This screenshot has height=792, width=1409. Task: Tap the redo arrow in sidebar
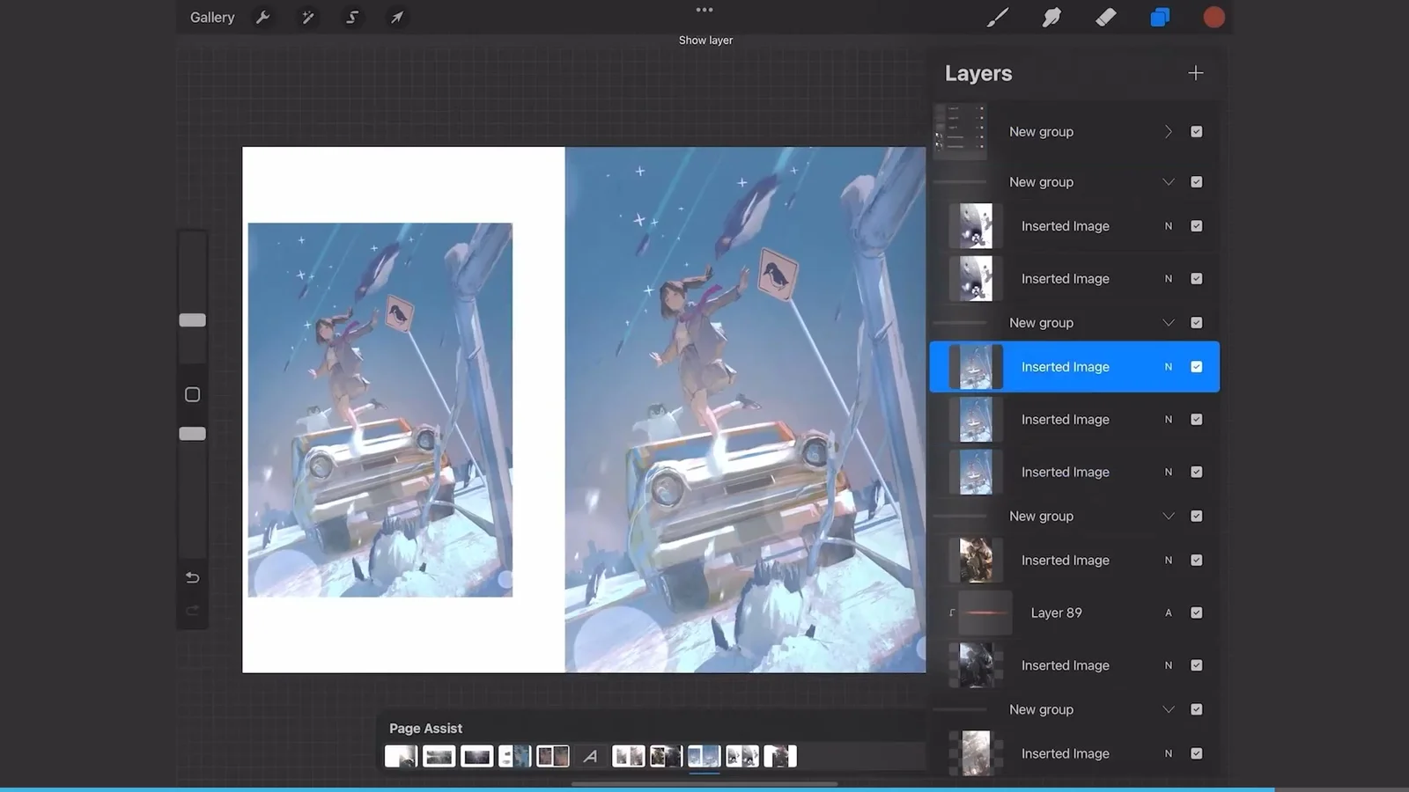[x=193, y=610]
